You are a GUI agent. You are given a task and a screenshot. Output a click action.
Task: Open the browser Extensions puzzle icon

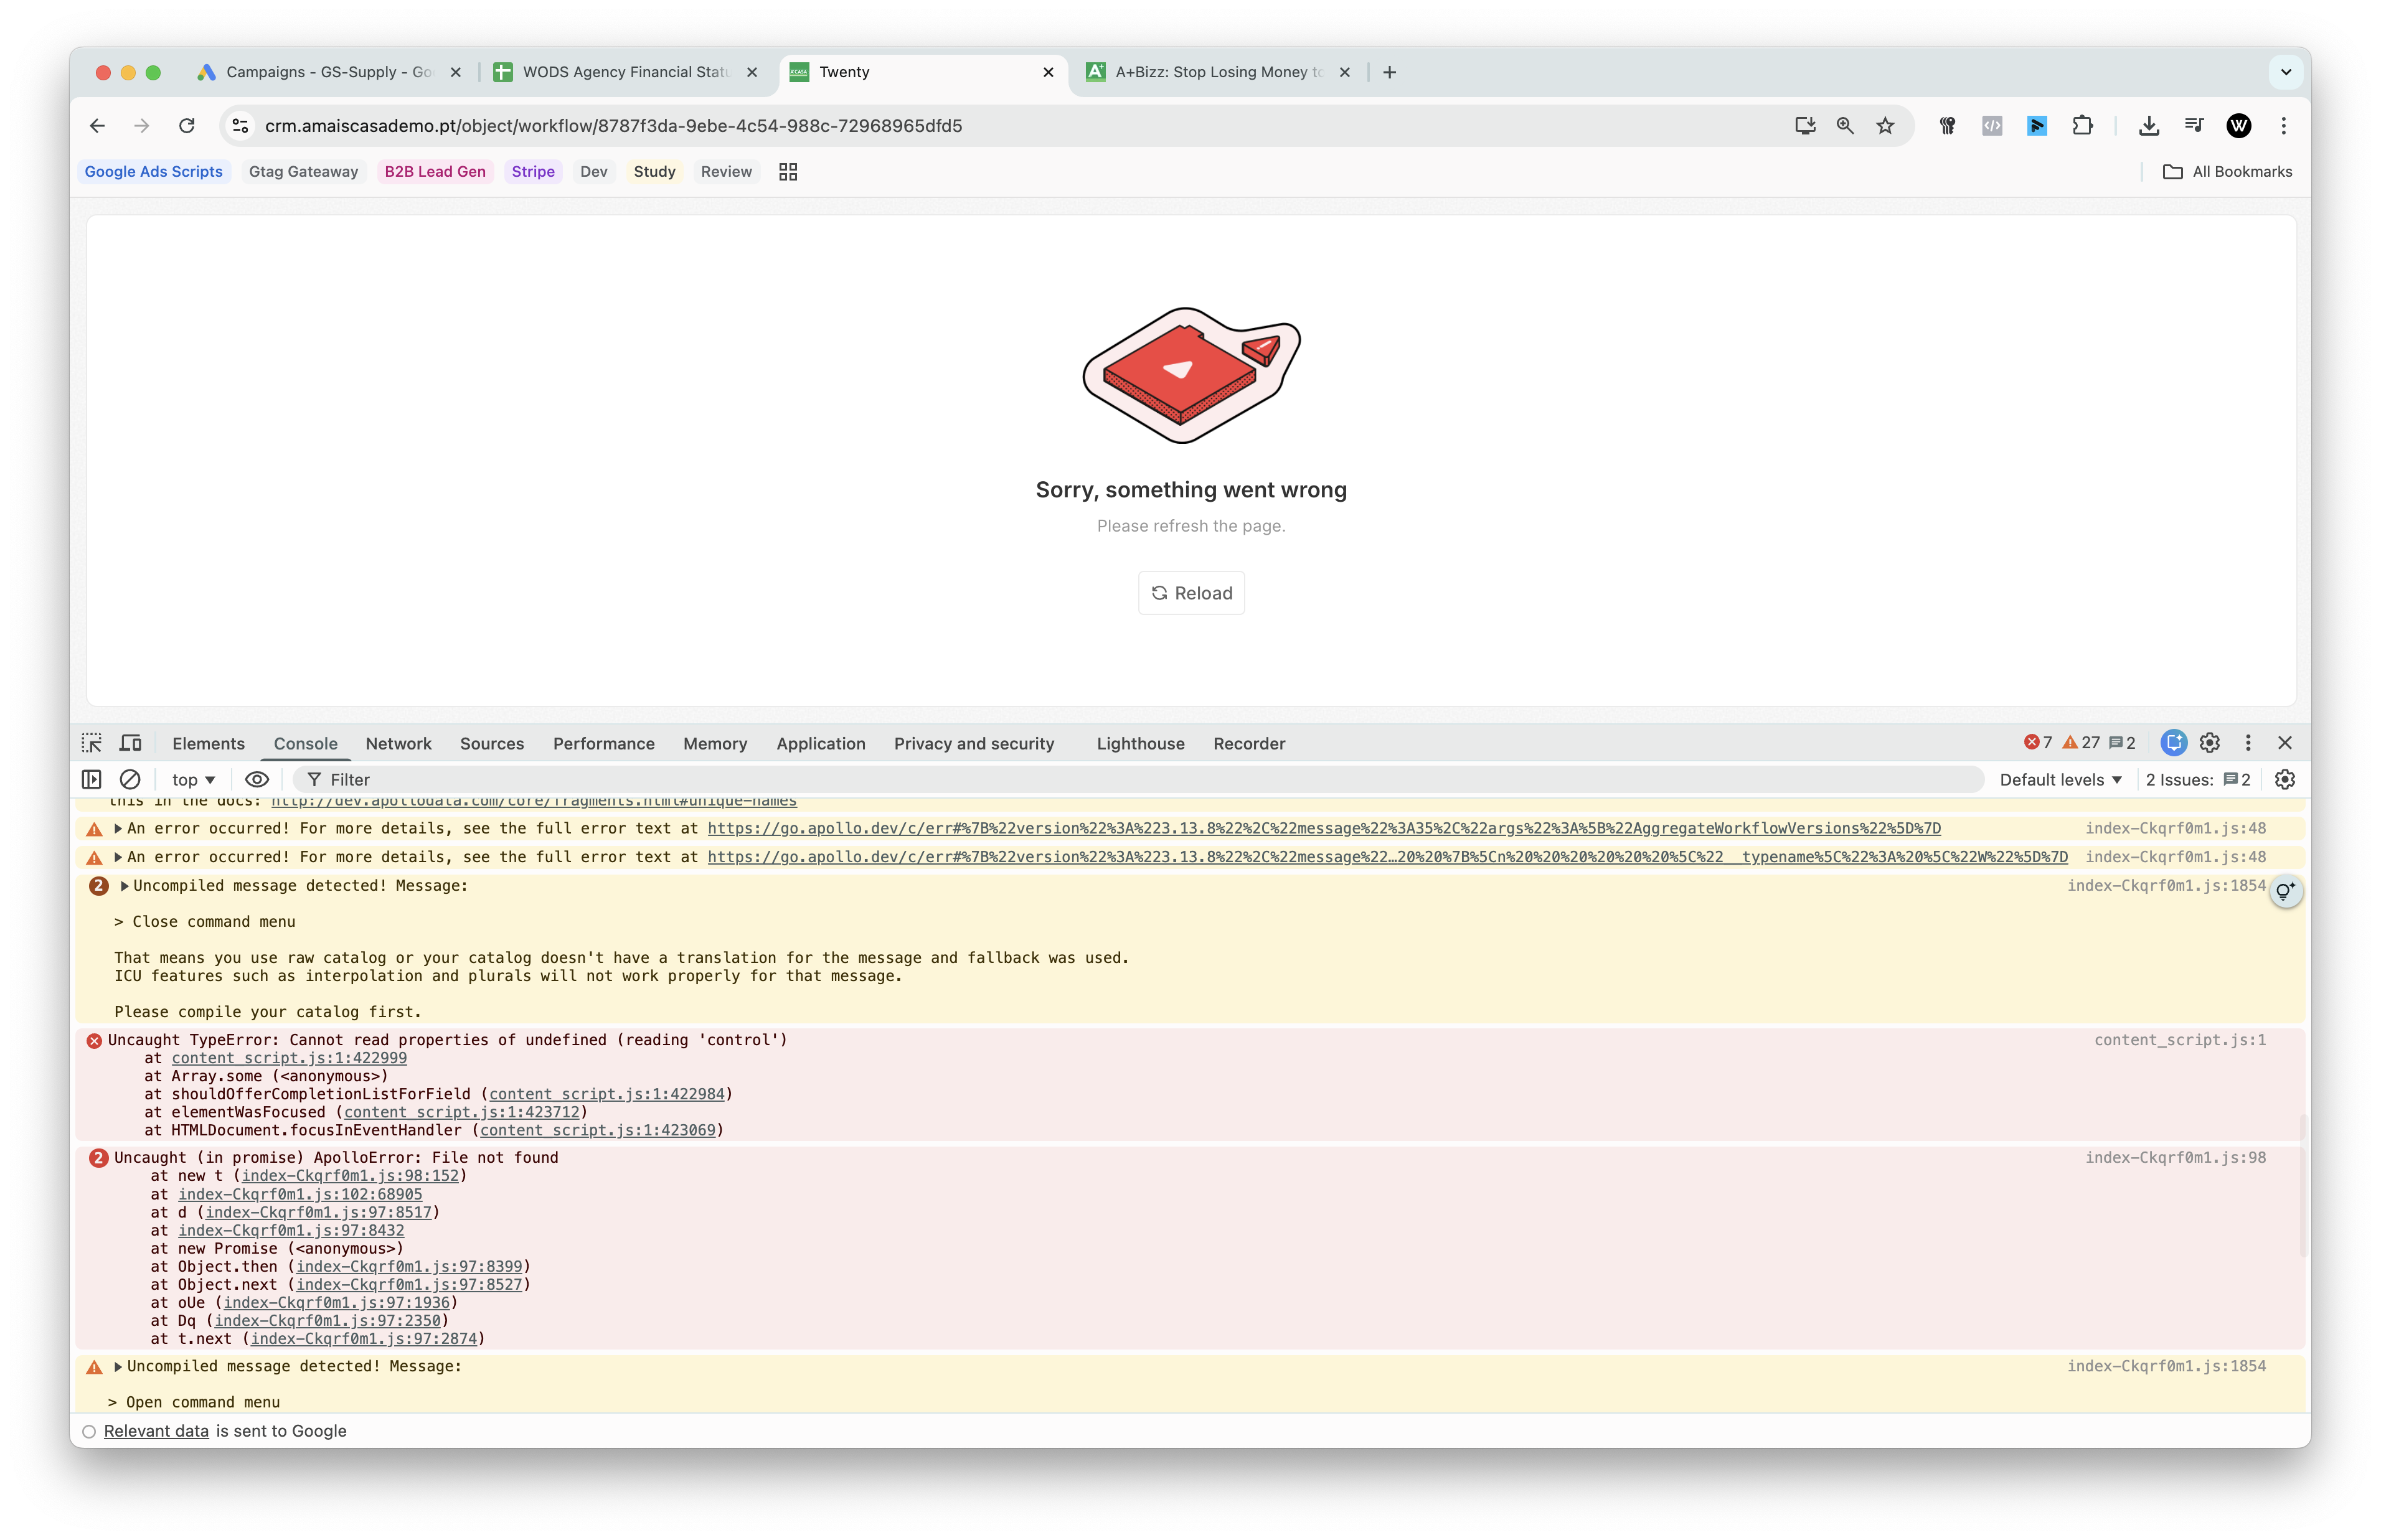coord(2082,126)
